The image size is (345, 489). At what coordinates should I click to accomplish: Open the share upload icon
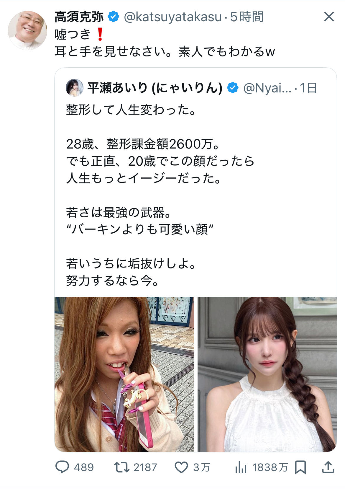328,467
